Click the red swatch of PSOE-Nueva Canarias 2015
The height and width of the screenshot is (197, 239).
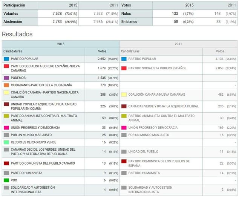click(x=6, y=66)
